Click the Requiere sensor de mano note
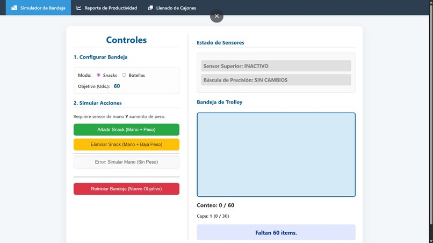 pyautogui.click(x=119, y=116)
